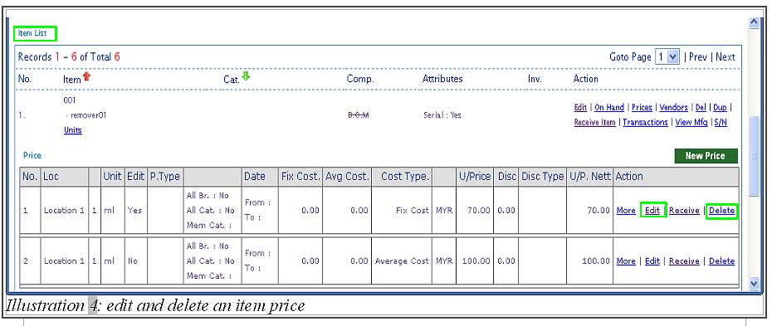Sort by Cat. using green down arrow
The width and height of the screenshot is (772, 326).
coord(246,76)
